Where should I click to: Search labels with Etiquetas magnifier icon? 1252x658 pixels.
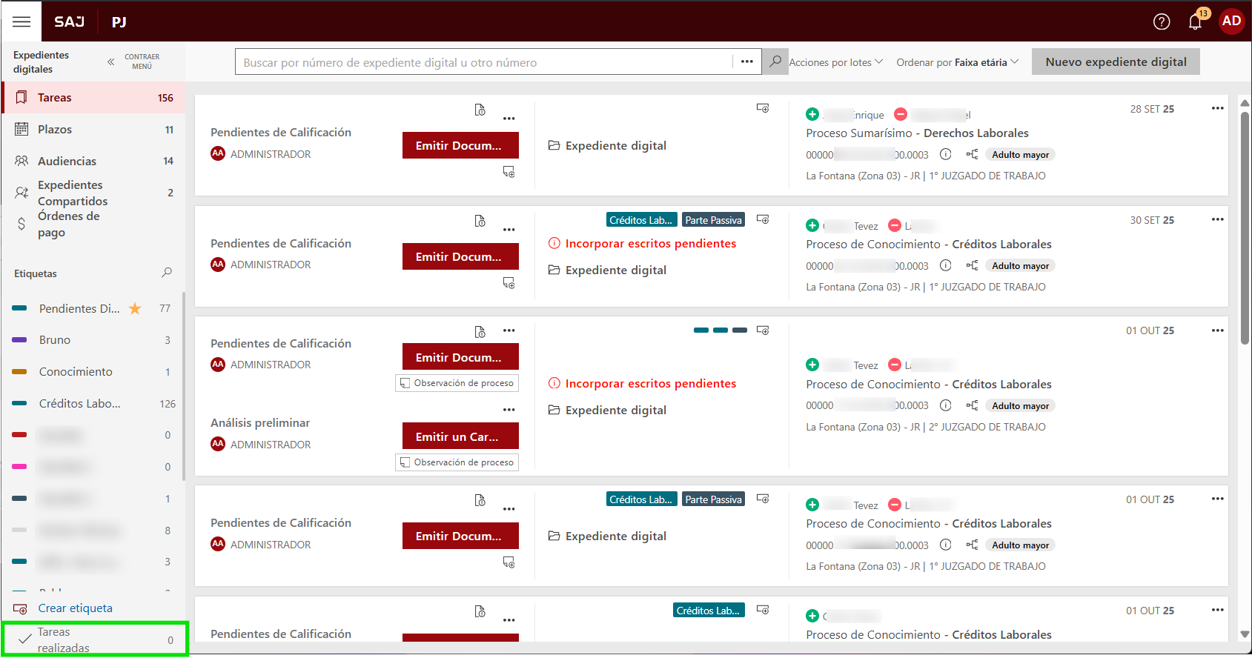pyautogui.click(x=167, y=273)
